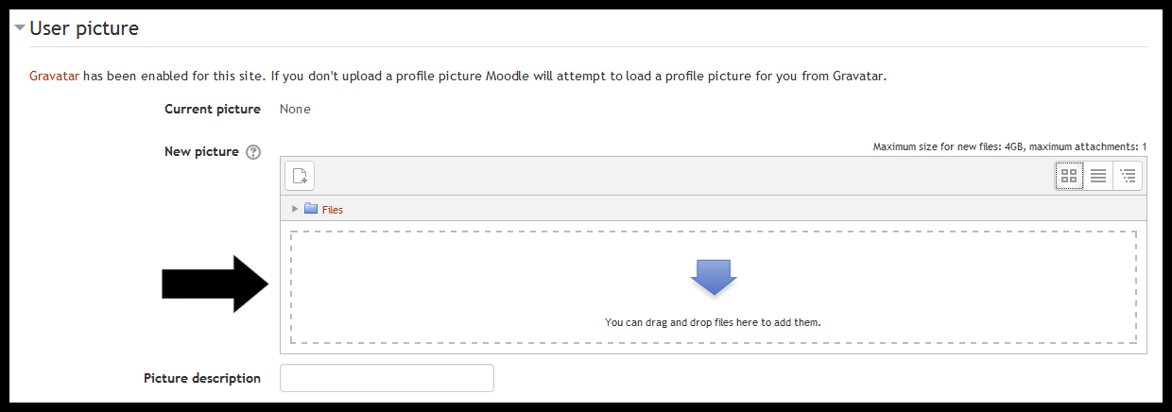This screenshot has height=412, width=1172.
Task: Click the large black arrow annotation
Action: pos(217,283)
